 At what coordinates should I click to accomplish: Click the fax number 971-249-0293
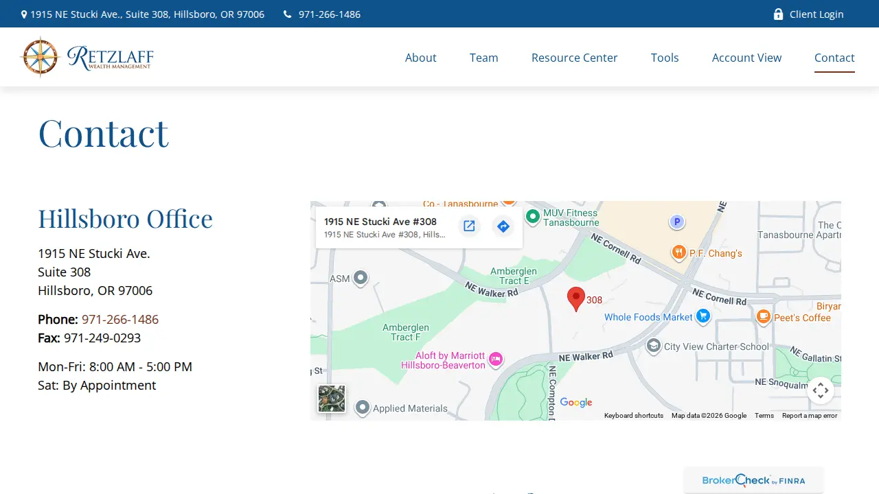point(102,338)
